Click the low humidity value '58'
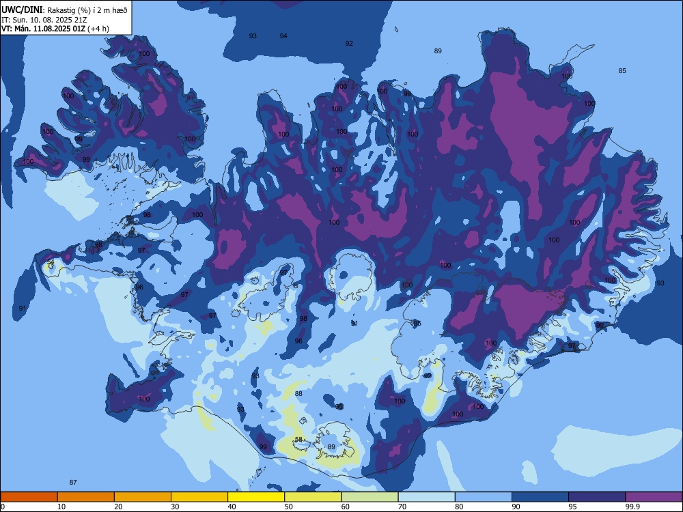The image size is (683, 512). point(299,439)
